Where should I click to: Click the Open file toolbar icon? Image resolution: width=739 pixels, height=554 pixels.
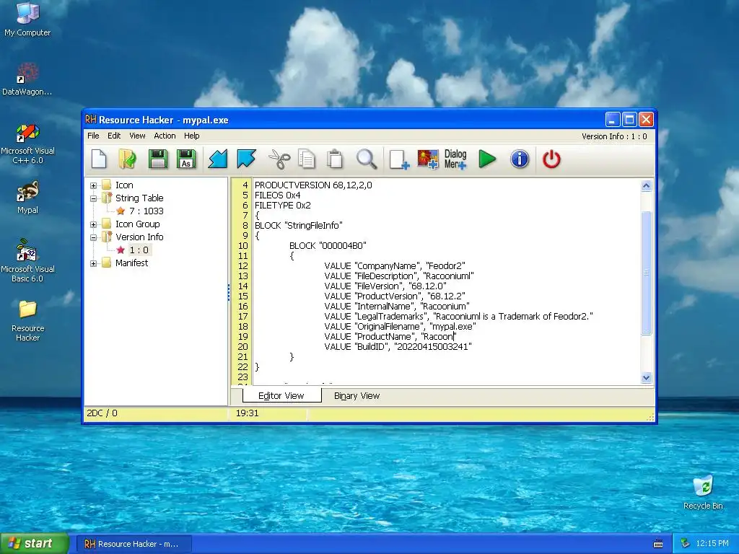point(127,159)
